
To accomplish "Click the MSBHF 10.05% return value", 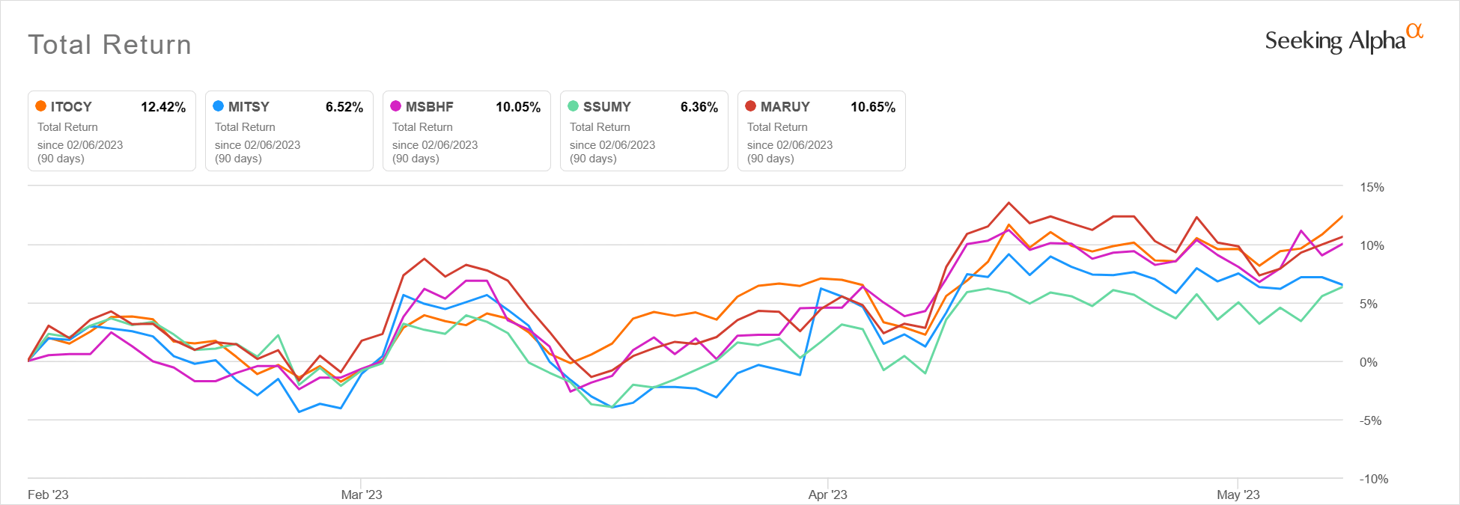I will [518, 107].
